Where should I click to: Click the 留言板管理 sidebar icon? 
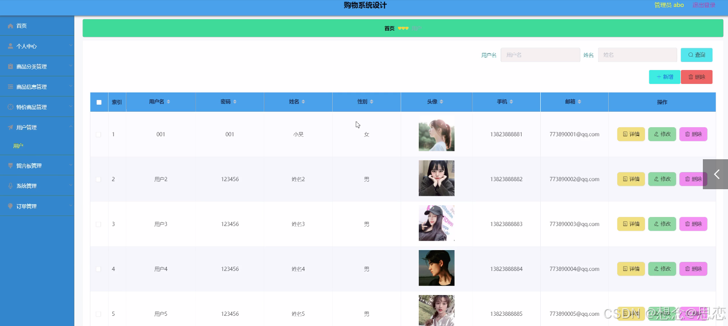(x=10, y=166)
